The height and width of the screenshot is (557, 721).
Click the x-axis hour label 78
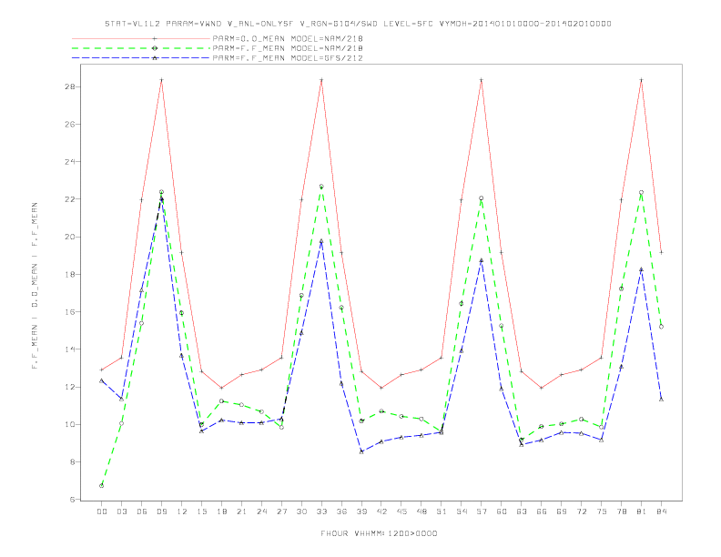(621, 511)
